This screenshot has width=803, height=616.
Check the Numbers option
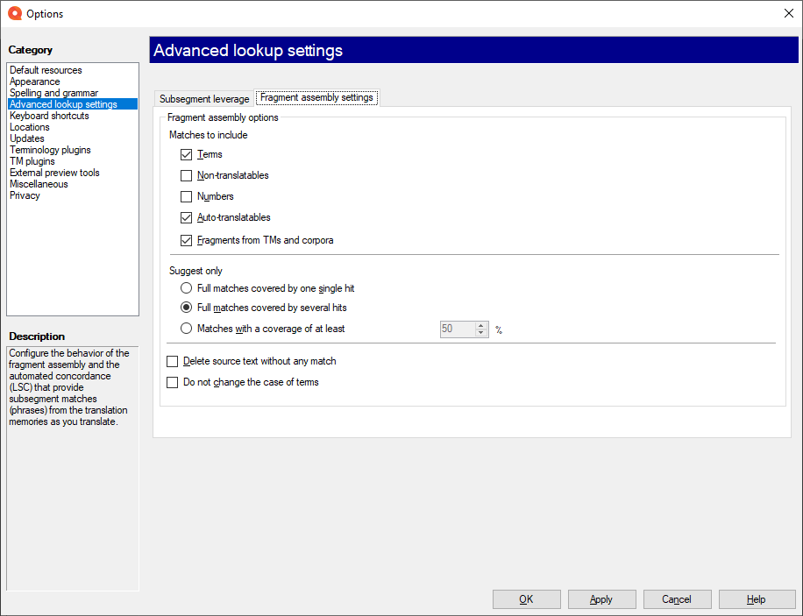pyautogui.click(x=186, y=196)
